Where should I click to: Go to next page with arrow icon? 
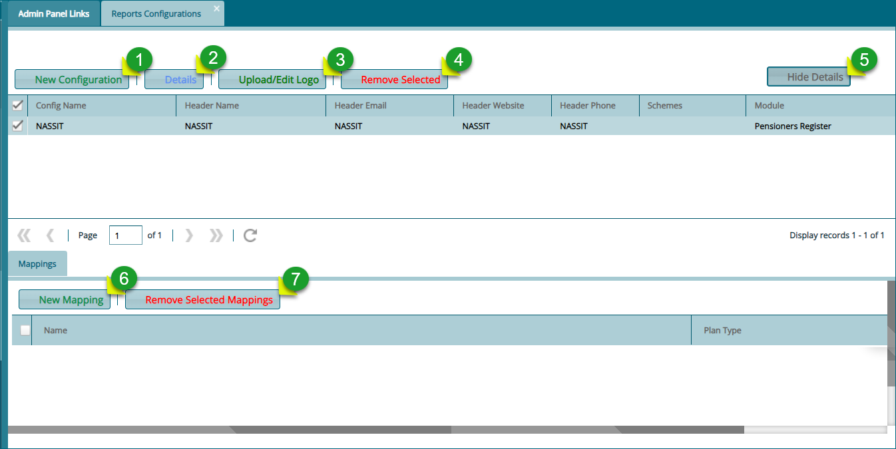pos(189,235)
